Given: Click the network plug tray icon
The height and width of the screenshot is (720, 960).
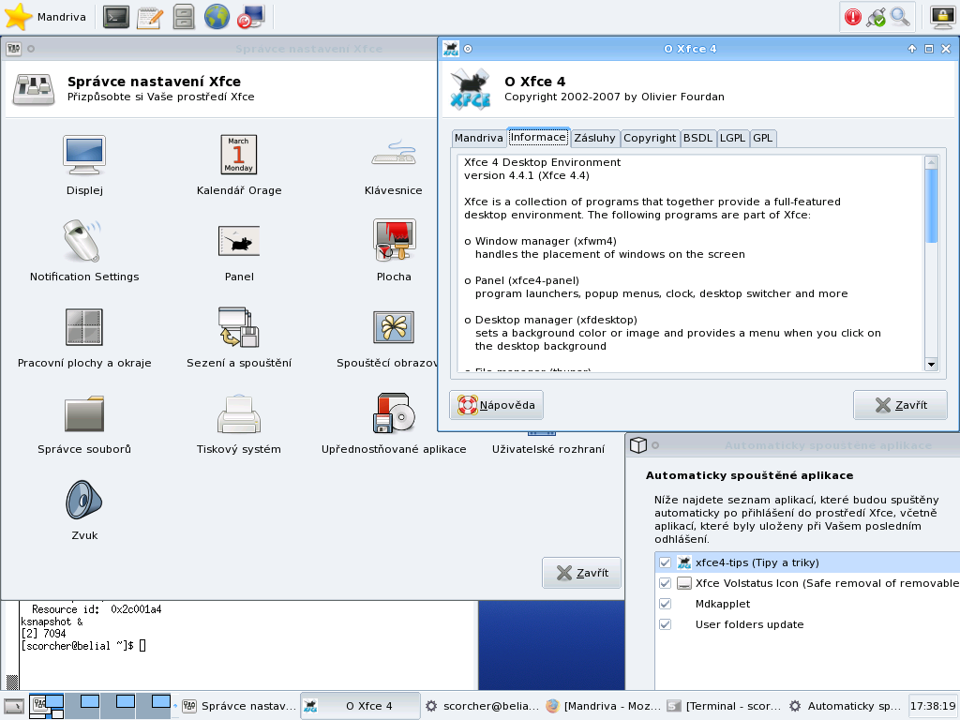Looking at the screenshot, I should pos(876,17).
